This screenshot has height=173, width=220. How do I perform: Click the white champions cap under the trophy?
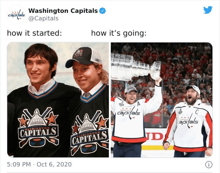tap(131, 89)
